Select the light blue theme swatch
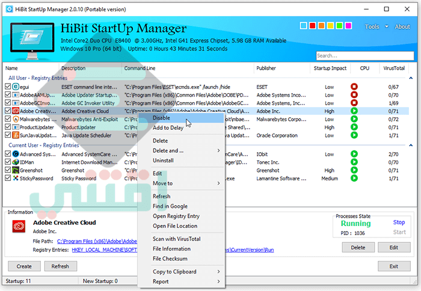The image size is (421, 291). click(x=303, y=26)
